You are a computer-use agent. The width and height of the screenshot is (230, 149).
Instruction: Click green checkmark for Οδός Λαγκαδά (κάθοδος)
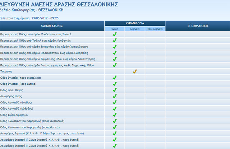pyautogui.click(x=115, y=108)
